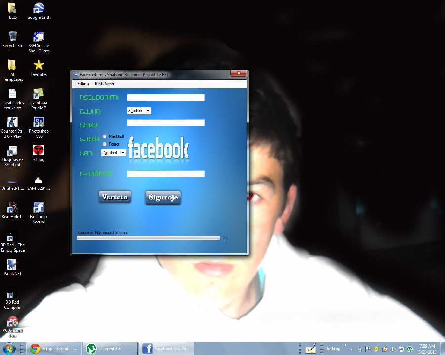Open cheat Codes cstrike text file
Image resolution: width=445 pixels, height=355 pixels.
coord(12,99)
